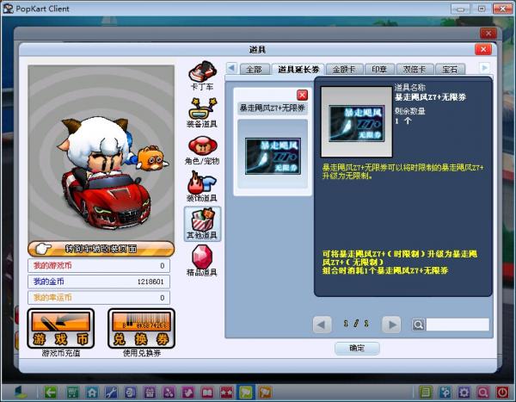Open the 卡丁车 kart category
516x402 pixels.
coord(202,76)
